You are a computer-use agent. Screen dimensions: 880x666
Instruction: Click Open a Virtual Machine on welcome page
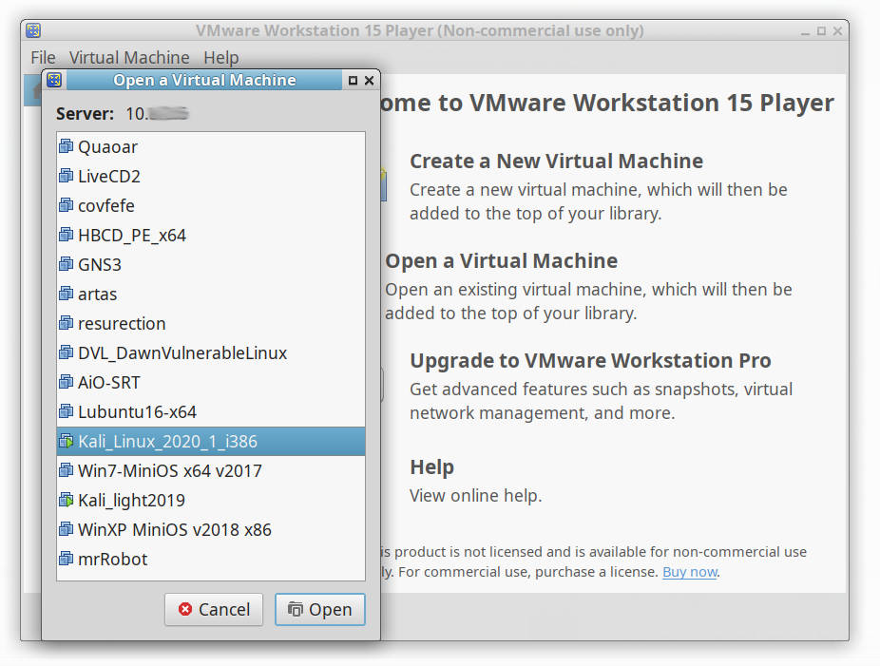[501, 261]
